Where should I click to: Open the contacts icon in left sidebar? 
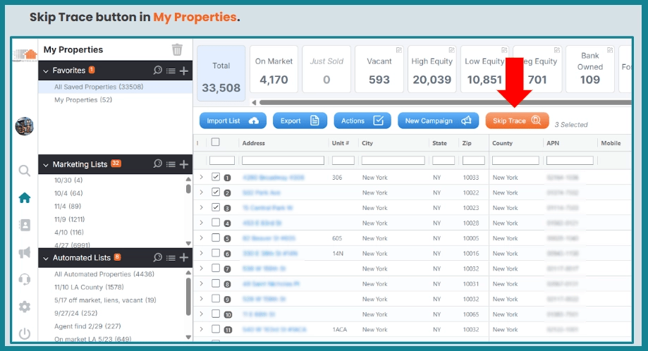click(25, 226)
